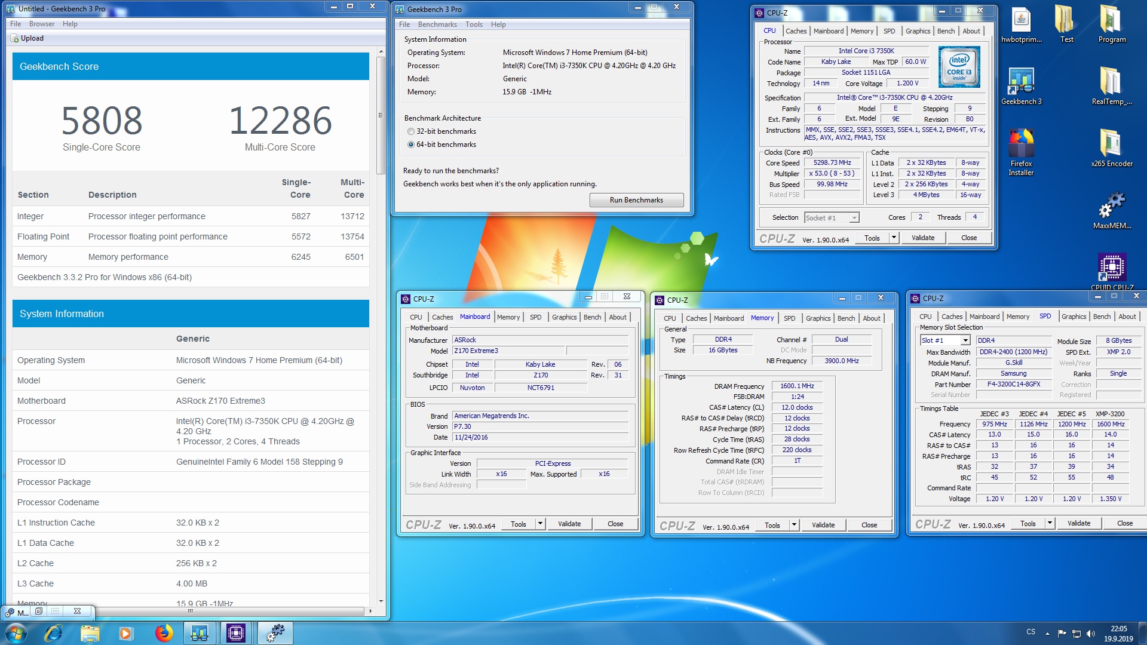The image size is (1147, 645).
Task: Open Browser menu in Geekbench results window
Action: click(x=42, y=24)
